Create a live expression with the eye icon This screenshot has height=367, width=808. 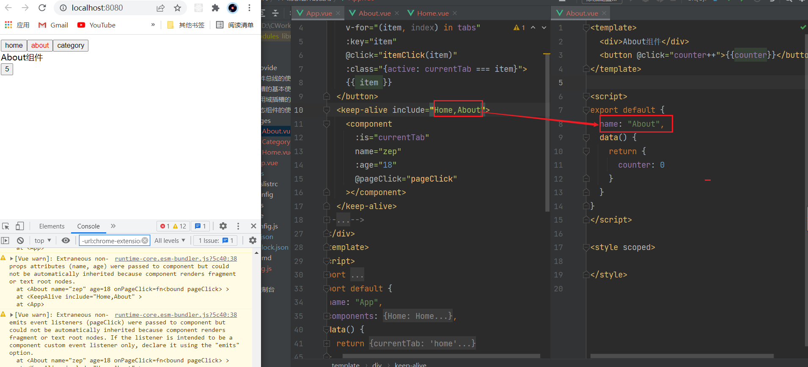pyautogui.click(x=66, y=240)
